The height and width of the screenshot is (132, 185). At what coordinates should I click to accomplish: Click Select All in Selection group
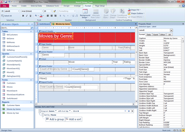[x=6, y=16]
